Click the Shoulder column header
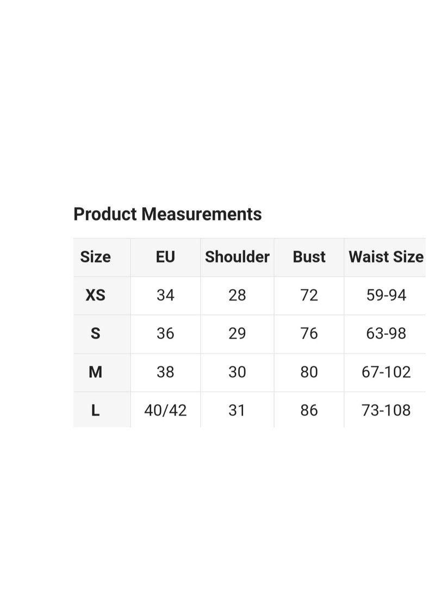This screenshot has width=435, height=593. 237,257
